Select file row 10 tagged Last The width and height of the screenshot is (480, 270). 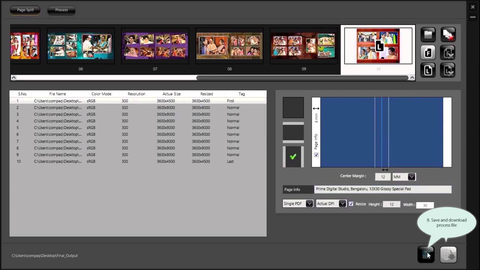point(138,162)
